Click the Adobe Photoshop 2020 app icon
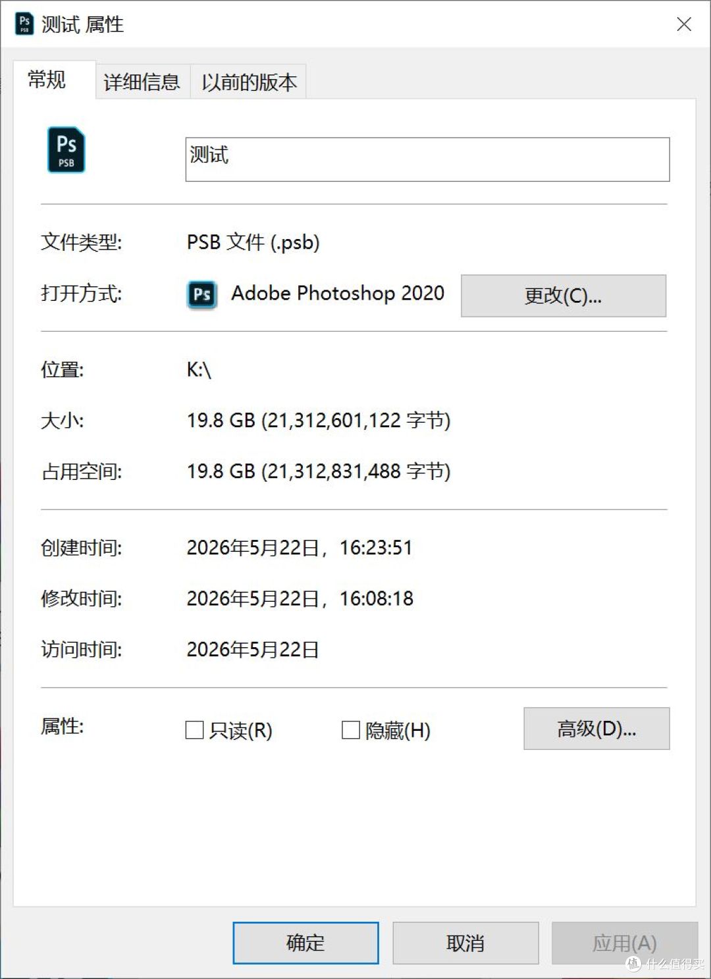The width and height of the screenshot is (711, 979). tap(202, 294)
